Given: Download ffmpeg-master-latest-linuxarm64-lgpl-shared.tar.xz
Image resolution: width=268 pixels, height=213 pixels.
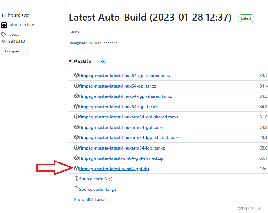Looking at the screenshot, I should 129,137.
